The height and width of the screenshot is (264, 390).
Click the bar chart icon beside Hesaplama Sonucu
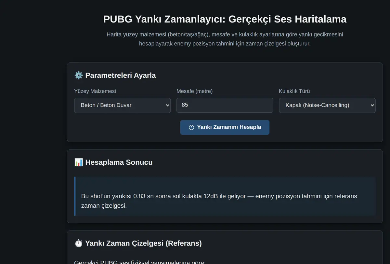pyautogui.click(x=78, y=162)
